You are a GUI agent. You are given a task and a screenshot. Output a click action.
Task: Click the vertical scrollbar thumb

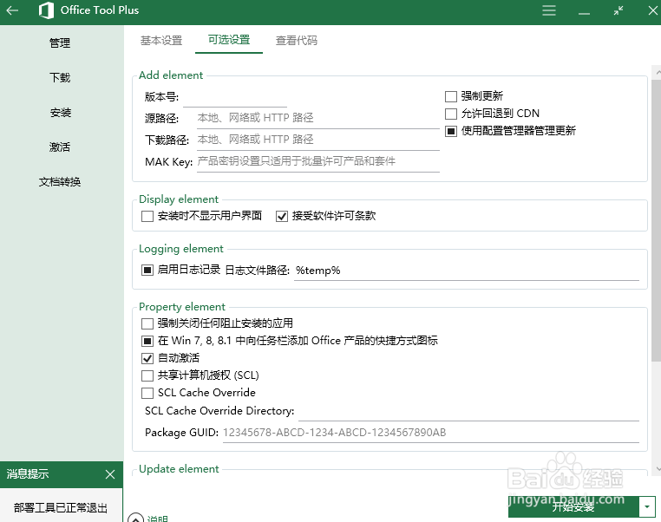tap(656, 219)
